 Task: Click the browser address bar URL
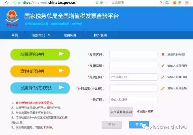pos(49,3)
